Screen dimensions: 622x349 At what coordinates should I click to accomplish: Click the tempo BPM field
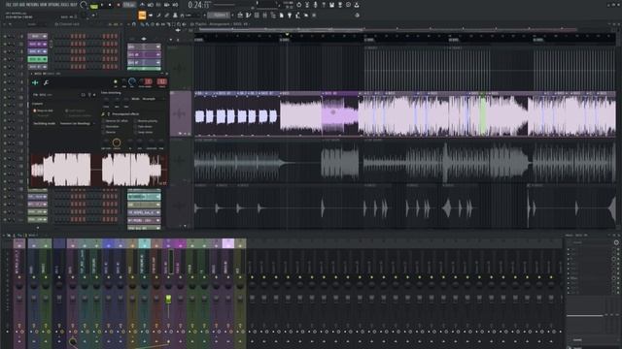128,5
